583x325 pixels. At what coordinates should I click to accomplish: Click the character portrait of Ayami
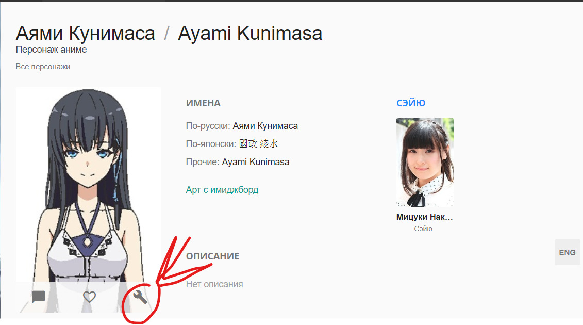[88, 186]
